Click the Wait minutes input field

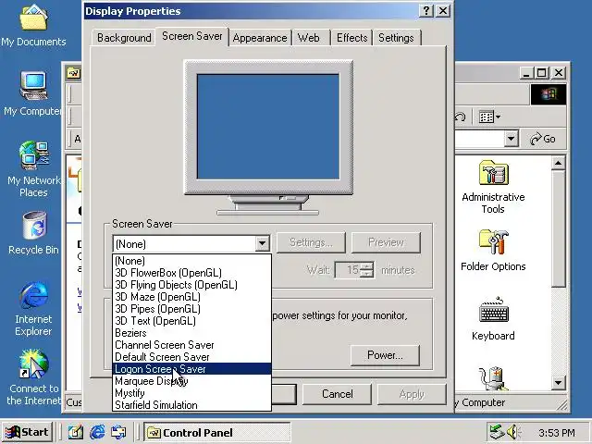[348, 270]
